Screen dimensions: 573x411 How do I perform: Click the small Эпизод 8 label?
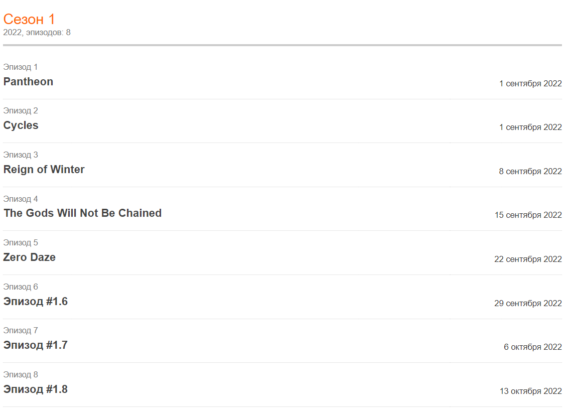click(x=21, y=375)
